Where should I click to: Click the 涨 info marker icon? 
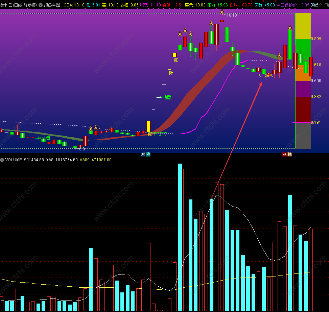pos(284,154)
